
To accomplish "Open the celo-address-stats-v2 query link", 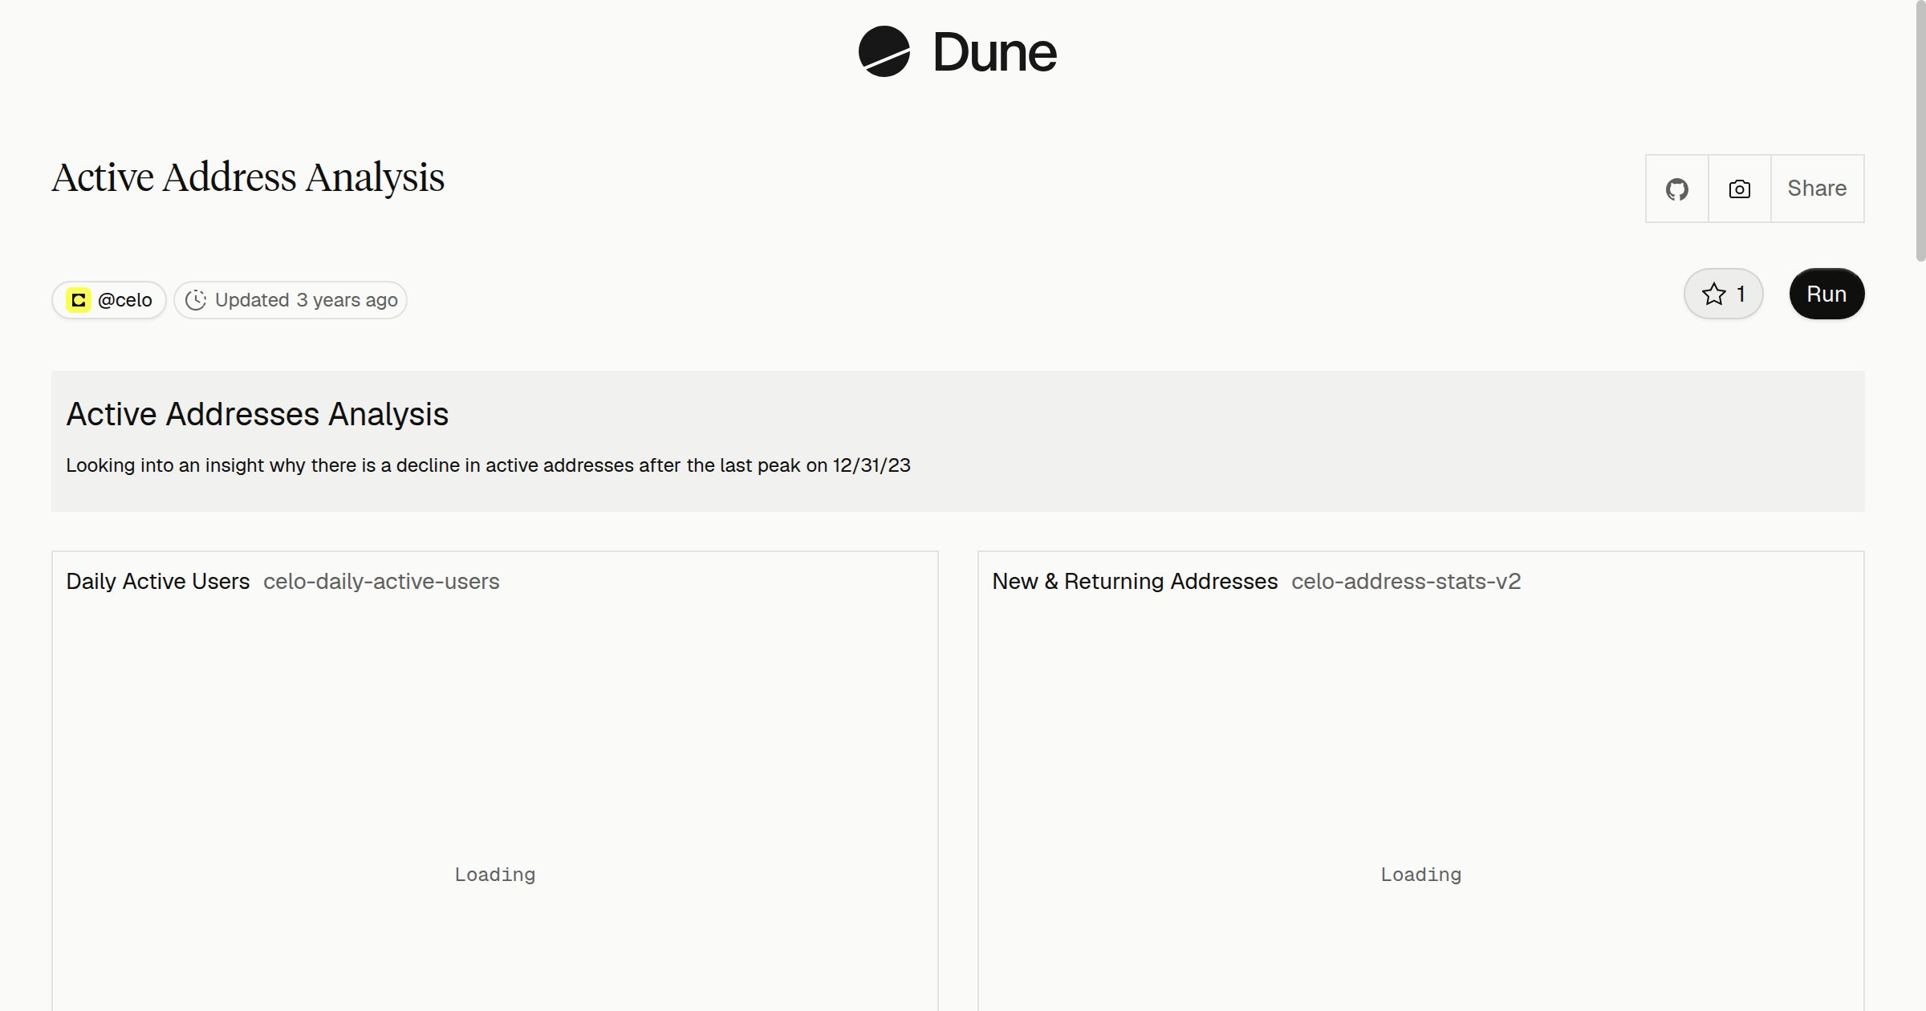I will 1406,582.
